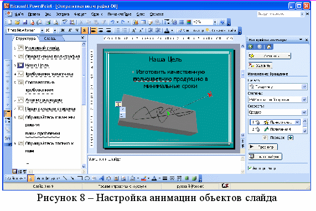This screenshot has height=211, width=316.
Task: Toggle the Bold (Ж) formatting button
Action: pos(63,30)
